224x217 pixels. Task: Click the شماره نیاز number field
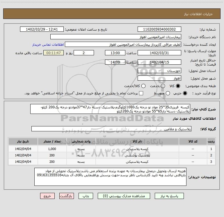pyautogui.click(x=159, y=30)
